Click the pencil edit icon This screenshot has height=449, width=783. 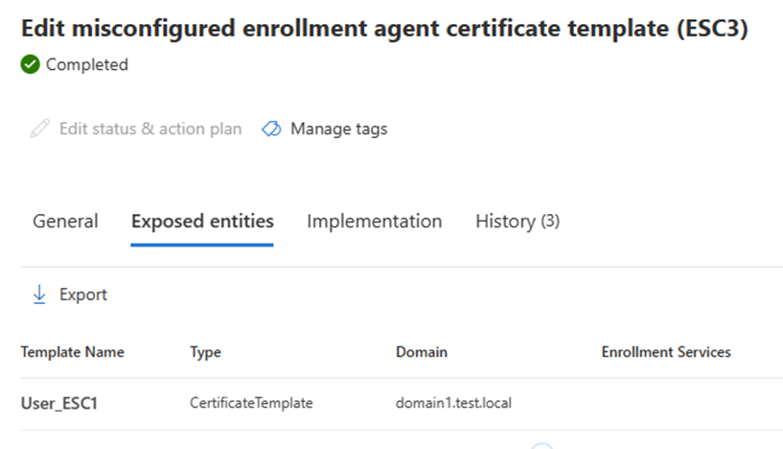point(39,129)
